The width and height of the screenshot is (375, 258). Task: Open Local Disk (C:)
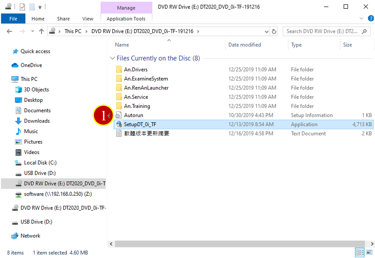point(40,162)
